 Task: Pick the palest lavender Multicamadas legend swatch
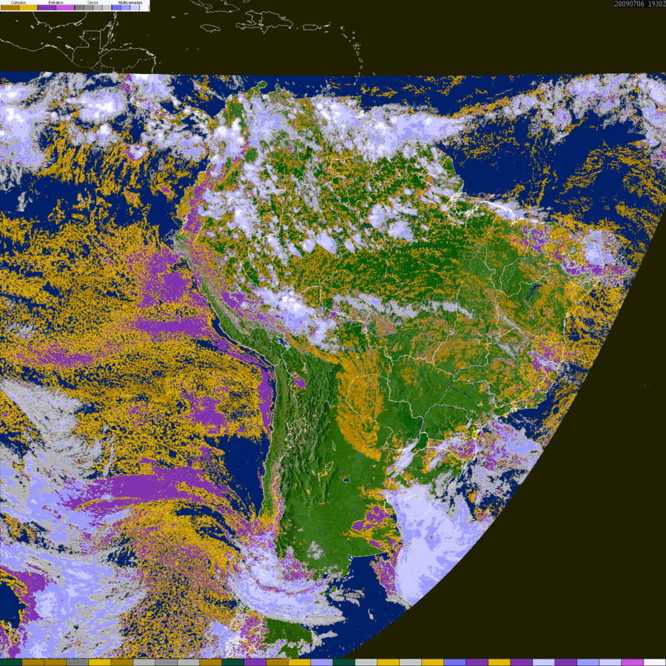pos(135,7)
